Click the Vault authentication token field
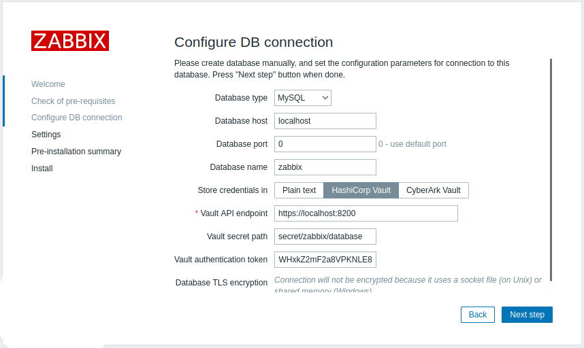This screenshot has height=348, width=584. [x=325, y=260]
